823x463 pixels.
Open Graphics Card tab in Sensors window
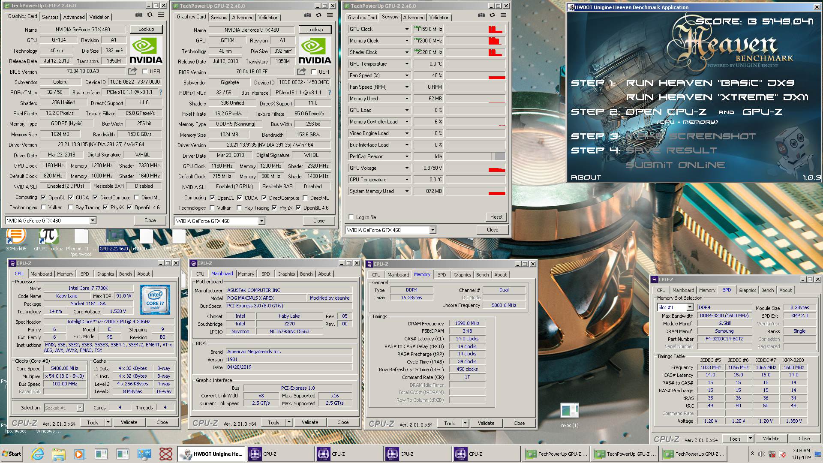[362, 18]
